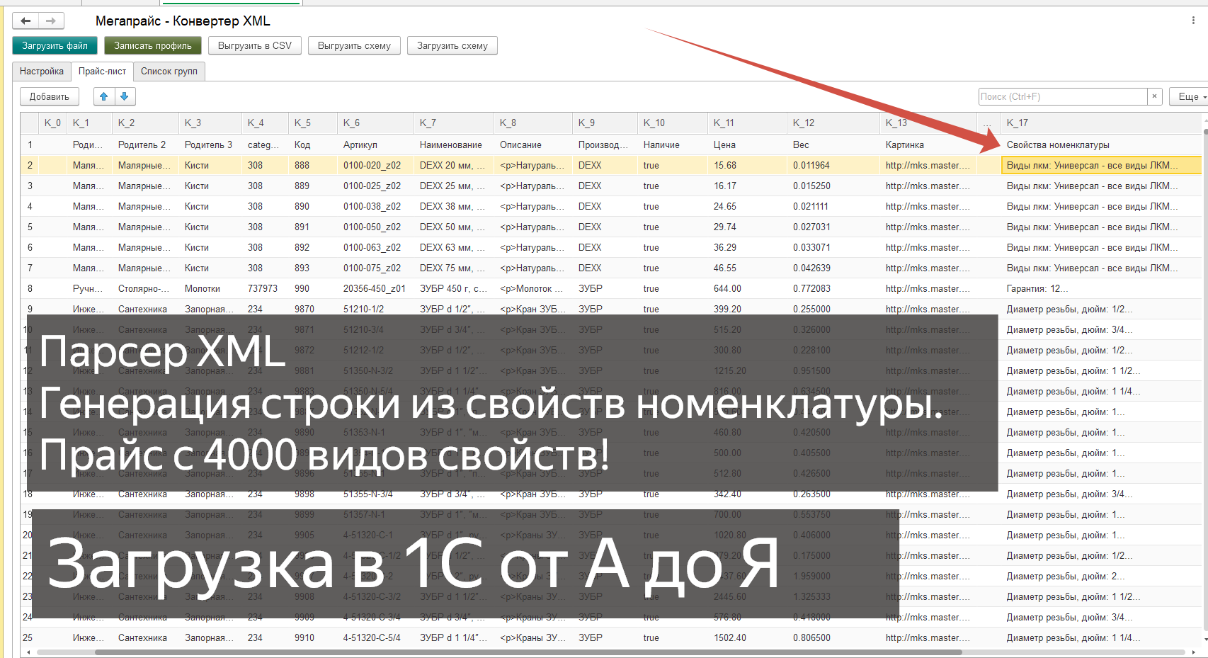Select the code cell 892

pyautogui.click(x=314, y=247)
